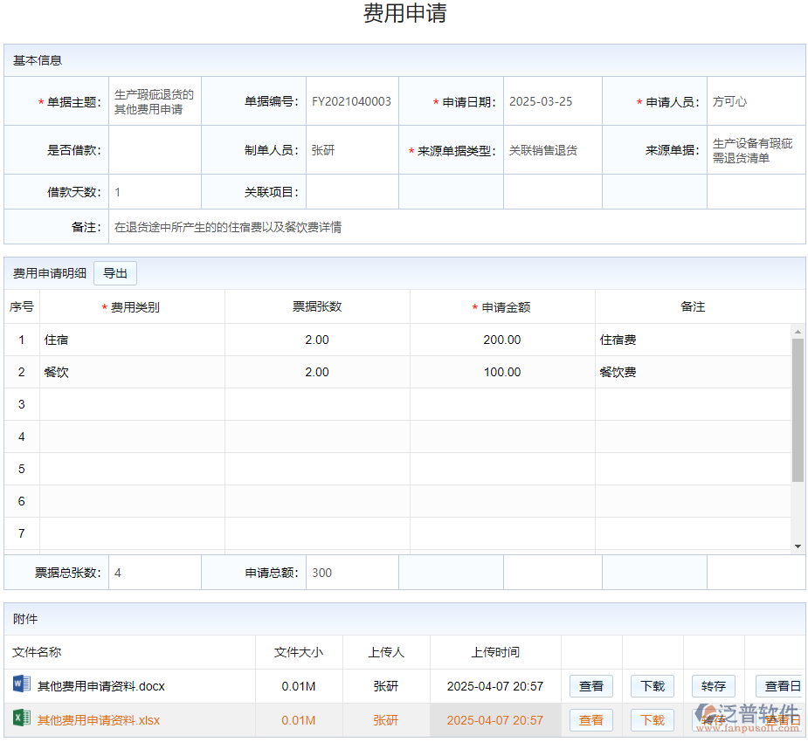This screenshot has width=808, height=742.
Task: Click the 申请总额 field showing 300
Action: tap(349, 572)
